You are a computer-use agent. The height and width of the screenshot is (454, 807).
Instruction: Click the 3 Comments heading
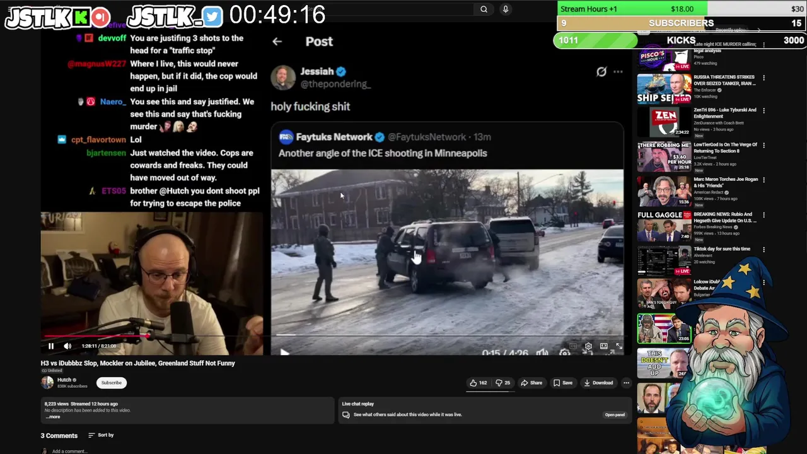tap(59, 436)
